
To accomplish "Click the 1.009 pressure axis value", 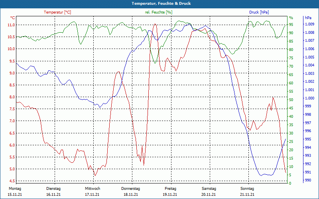I will click(x=309, y=24).
